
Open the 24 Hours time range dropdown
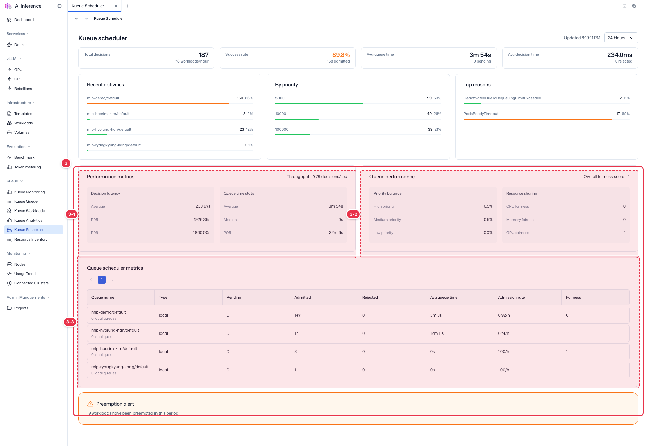click(621, 38)
